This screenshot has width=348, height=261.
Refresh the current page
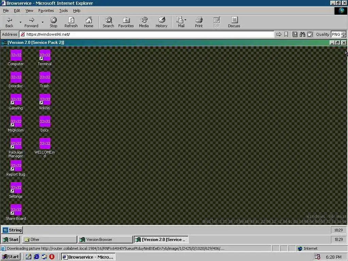[71, 22]
